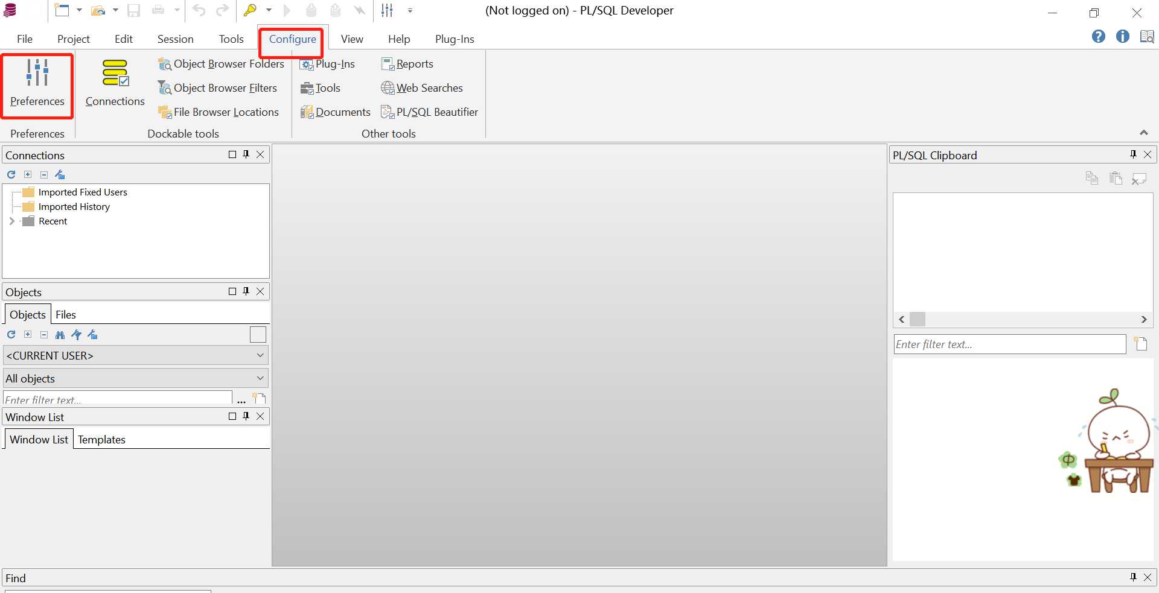1159x593 pixels.
Task: Configure Plug-Ins in Other tools
Action: click(x=328, y=64)
